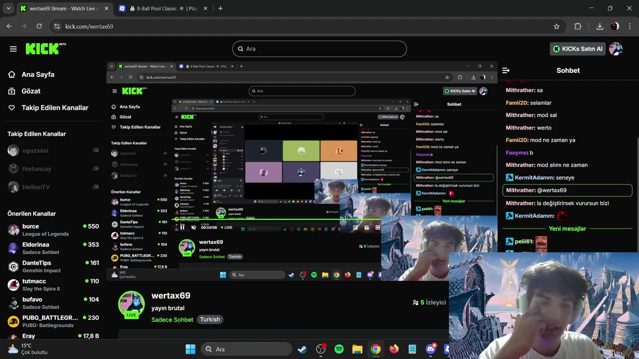Select tutmacc's channel avatar
The height and width of the screenshot is (359, 639).
point(13,285)
